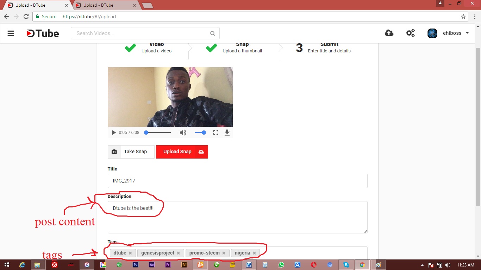Open the DTube settings gear icon
This screenshot has height=270, width=481.
[410, 32]
